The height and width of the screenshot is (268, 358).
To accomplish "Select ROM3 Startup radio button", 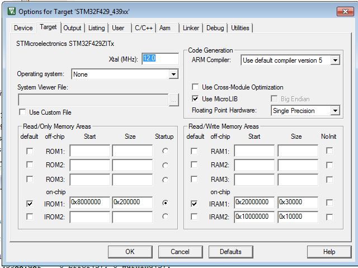I will (x=165, y=180).
